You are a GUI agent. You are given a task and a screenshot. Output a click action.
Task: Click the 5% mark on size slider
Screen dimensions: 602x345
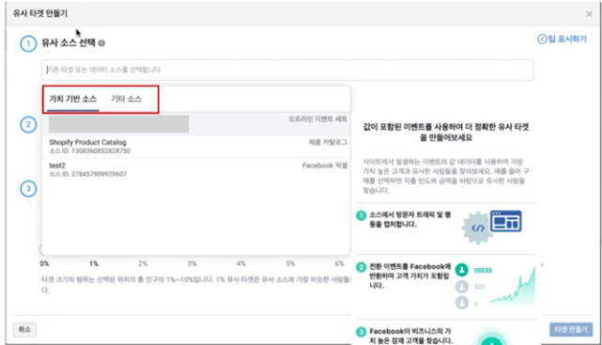[x=290, y=263]
